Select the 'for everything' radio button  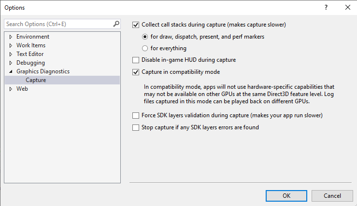click(145, 48)
